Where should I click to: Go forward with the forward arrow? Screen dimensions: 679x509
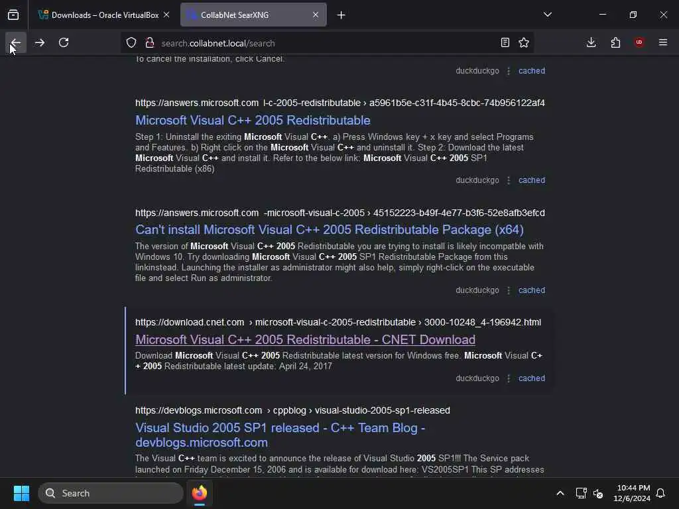pyautogui.click(x=40, y=42)
